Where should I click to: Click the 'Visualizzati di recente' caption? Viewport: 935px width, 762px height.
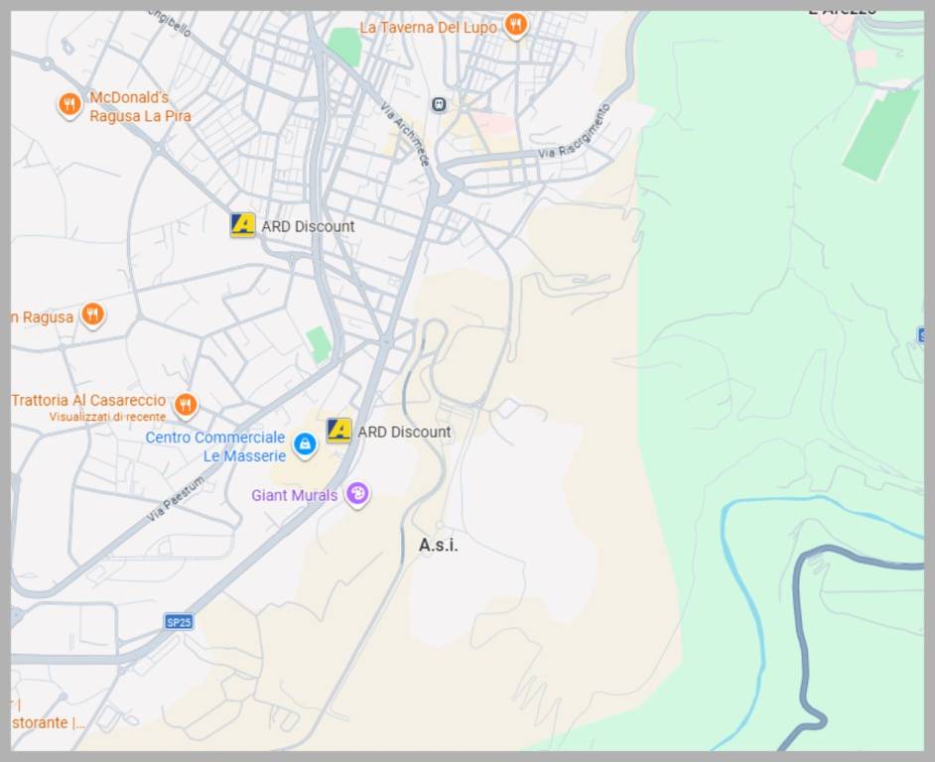point(107,417)
